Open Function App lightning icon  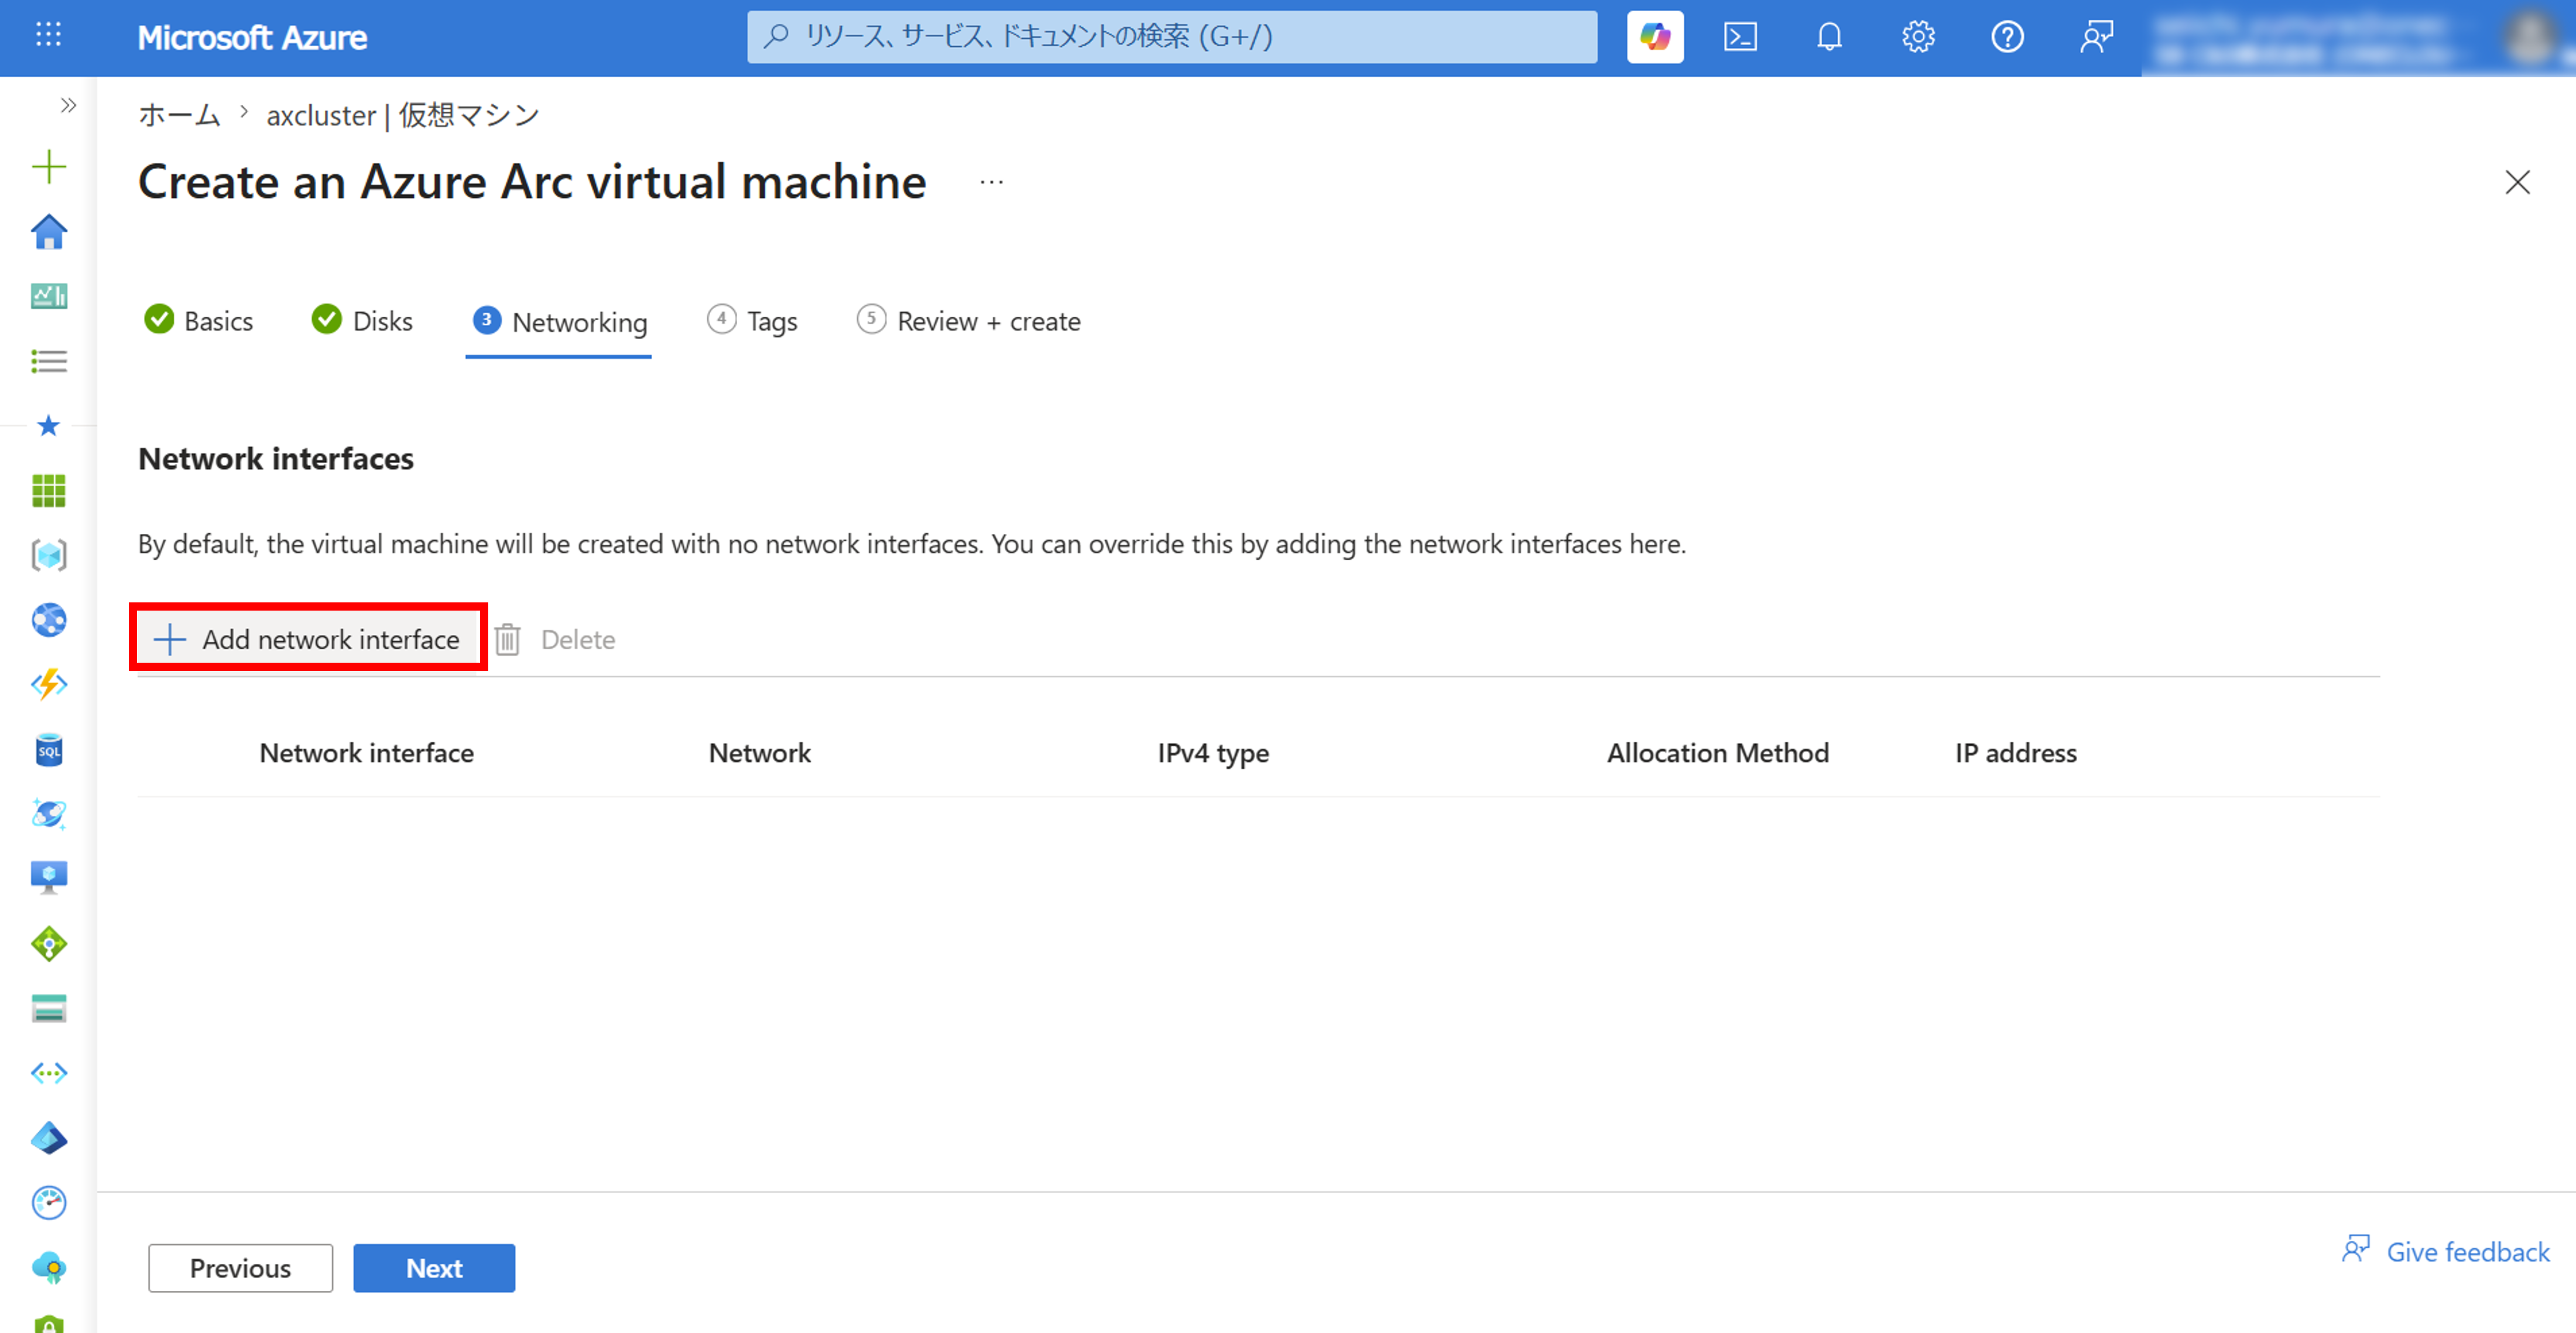tap(48, 685)
